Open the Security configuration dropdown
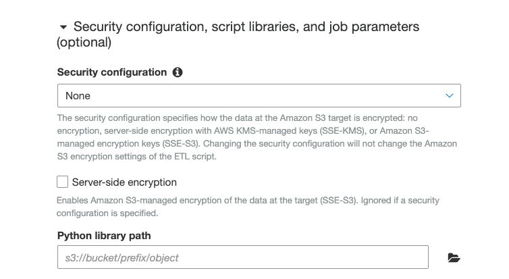 coord(259,96)
